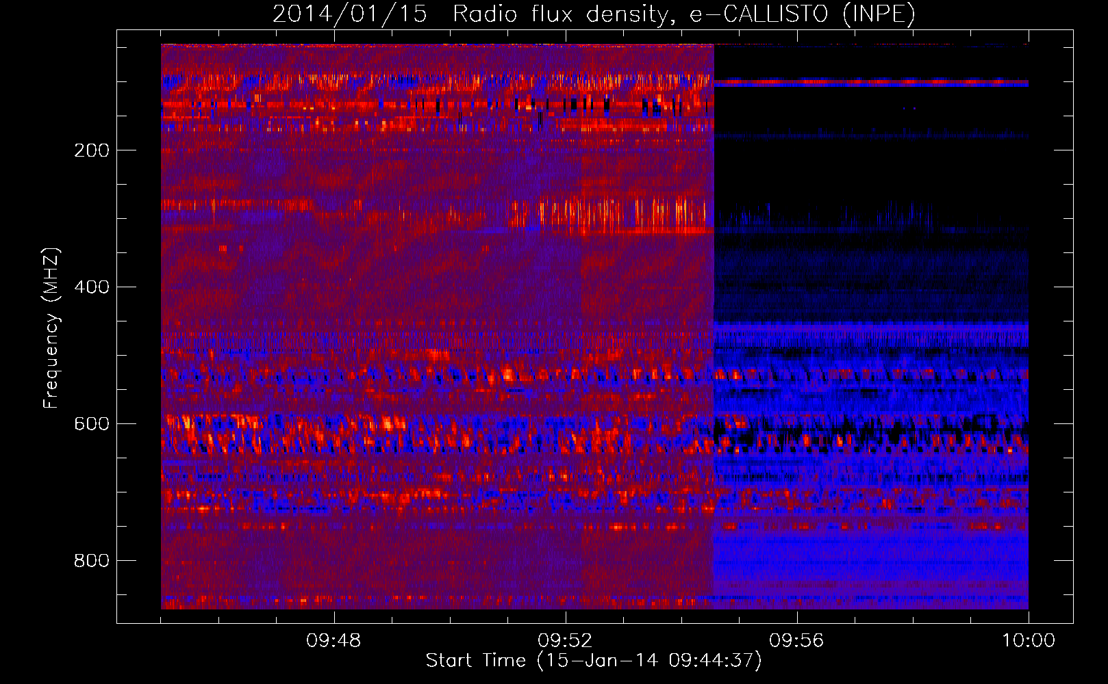Click the 600 frequency tick label
The image size is (1108, 684).
click(92, 424)
